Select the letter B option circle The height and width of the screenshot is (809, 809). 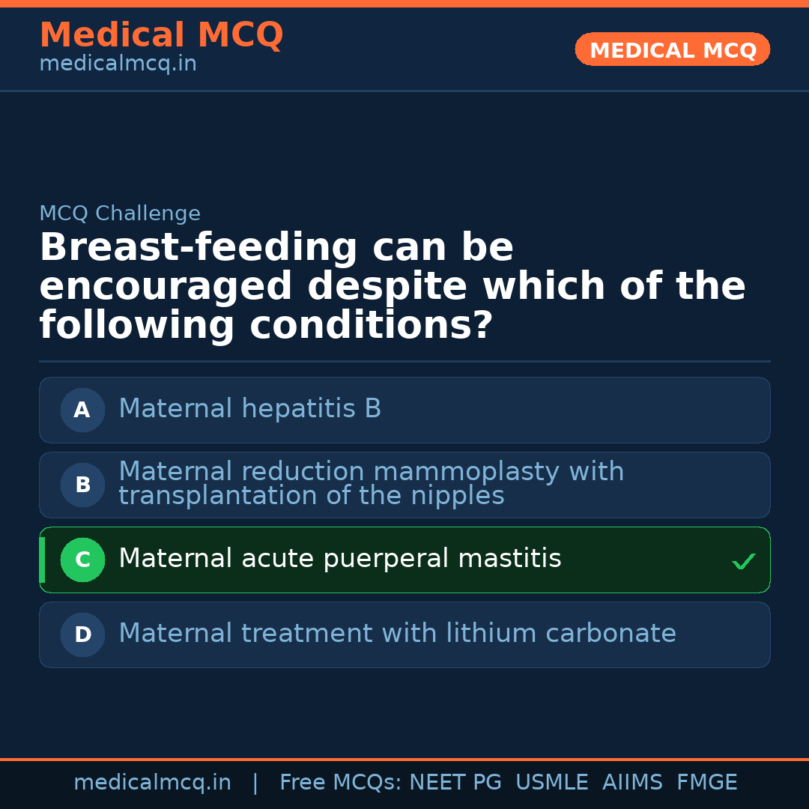click(x=82, y=485)
